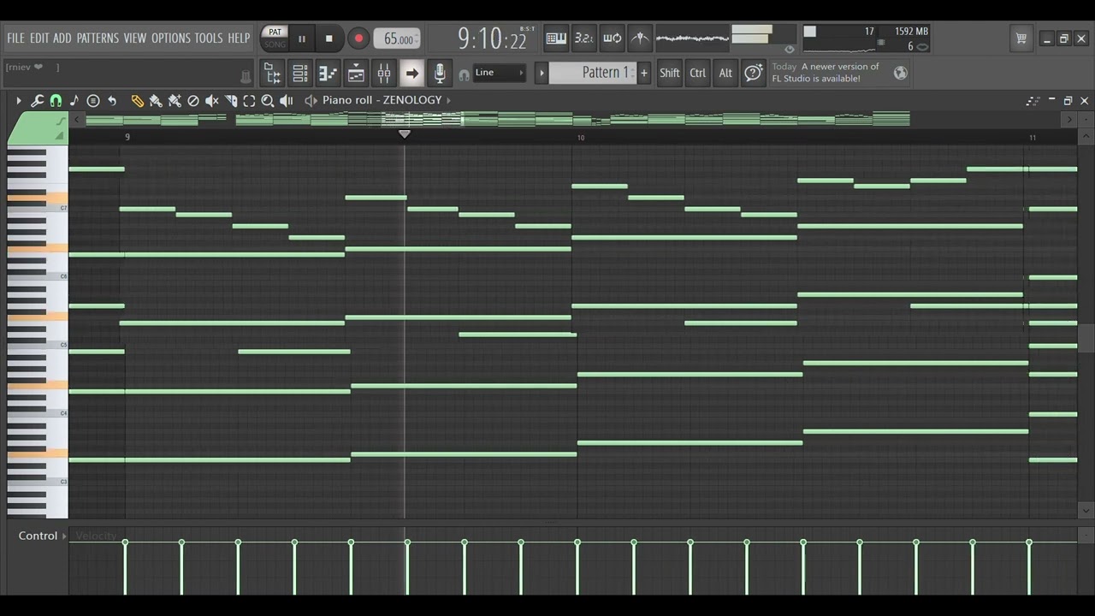This screenshot has height=616, width=1095.
Task: Select the Playback scrub speaker tool
Action: click(x=287, y=101)
